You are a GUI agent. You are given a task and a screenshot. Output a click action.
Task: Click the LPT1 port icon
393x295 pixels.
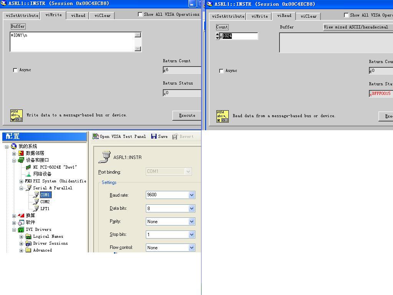[x=36, y=208]
